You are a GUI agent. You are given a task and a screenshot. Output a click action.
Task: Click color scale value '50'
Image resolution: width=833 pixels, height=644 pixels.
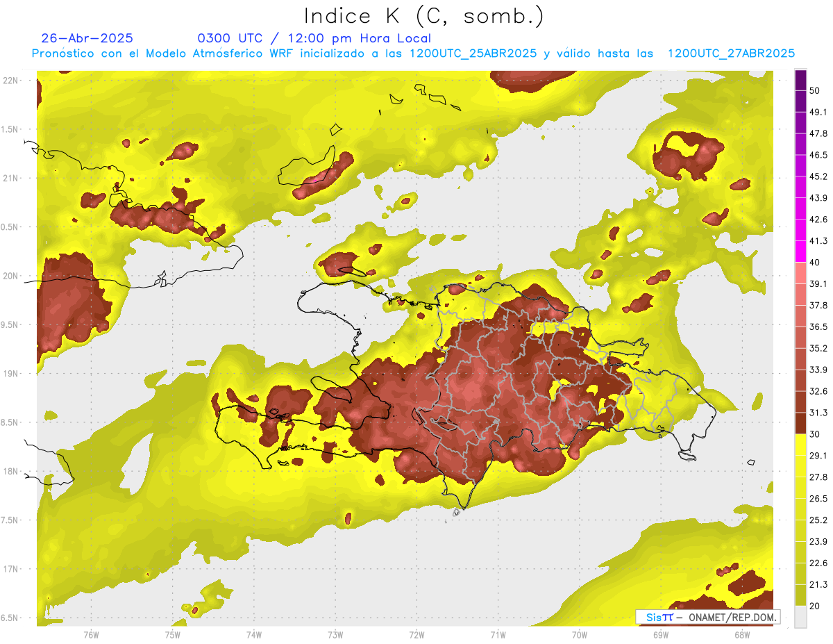point(815,90)
